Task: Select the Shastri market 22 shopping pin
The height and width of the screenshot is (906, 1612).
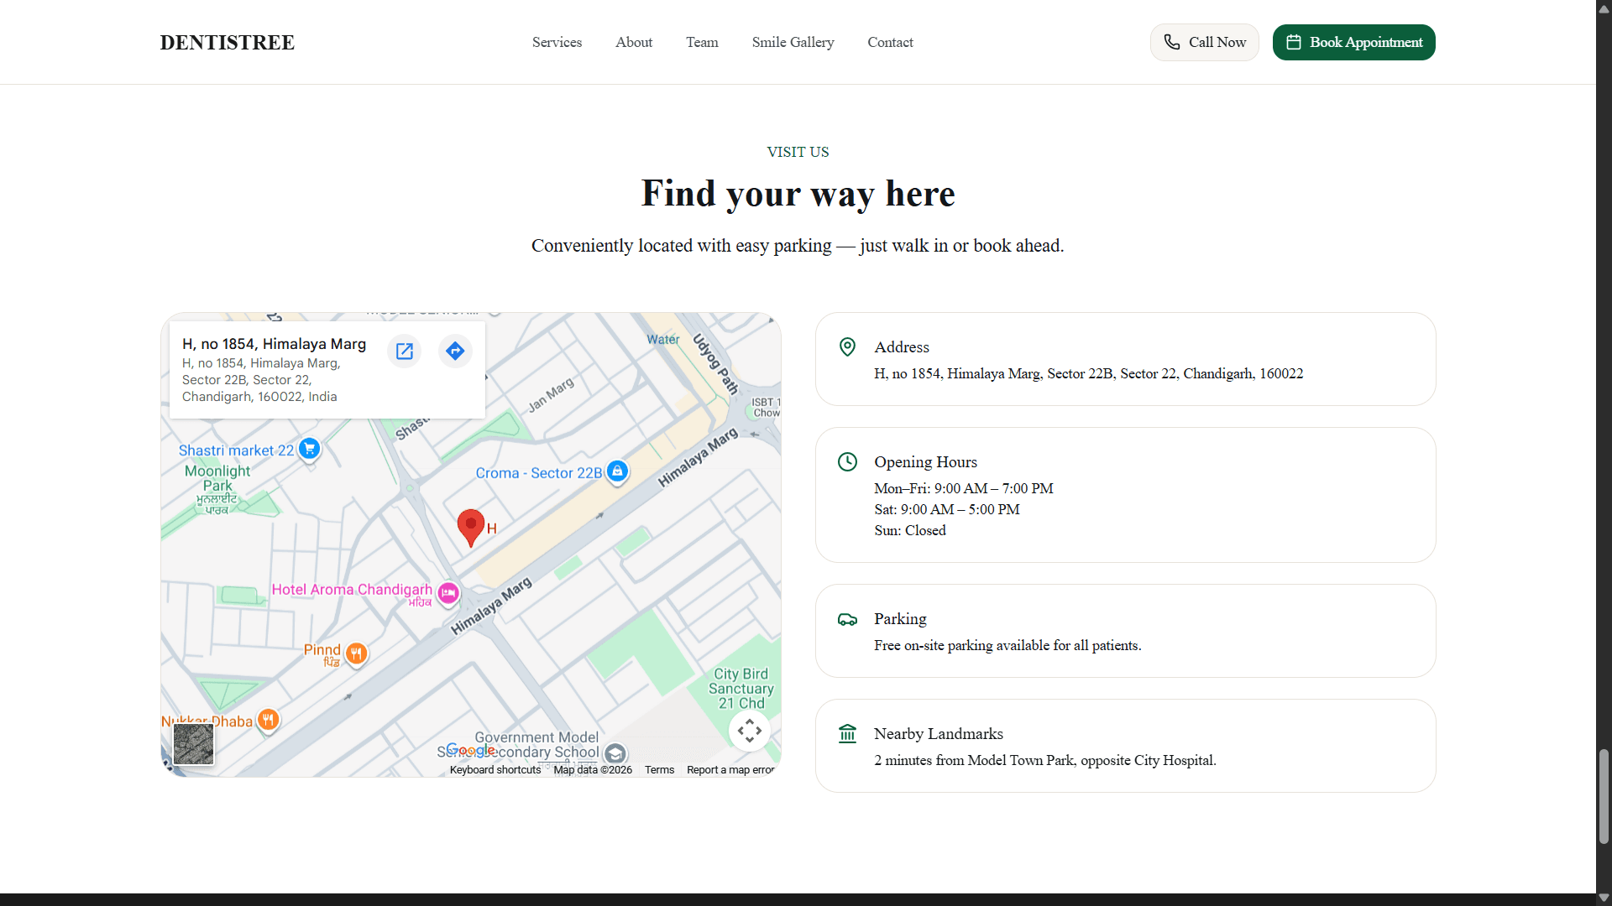Action: pyautogui.click(x=309, y=449)
